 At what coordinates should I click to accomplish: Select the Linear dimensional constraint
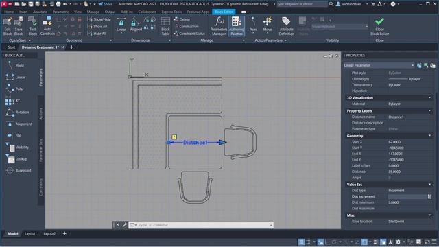coord(121,25)
